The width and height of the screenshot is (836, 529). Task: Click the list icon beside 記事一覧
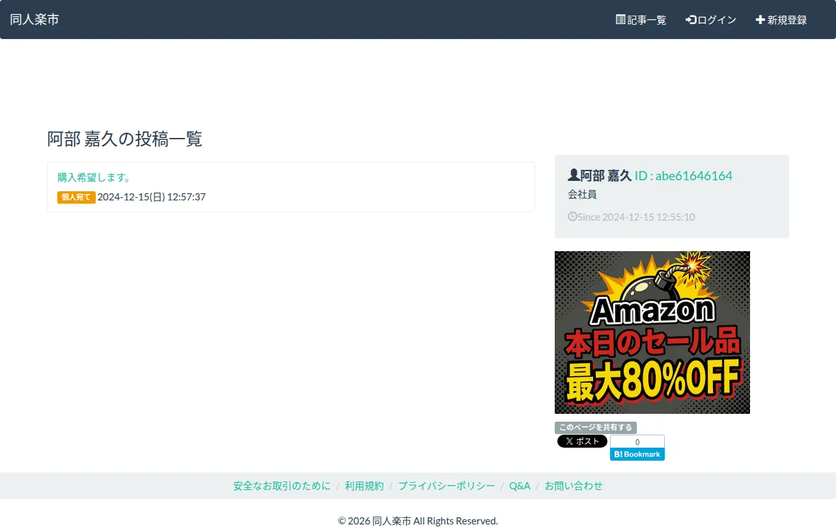click(620, 20)
